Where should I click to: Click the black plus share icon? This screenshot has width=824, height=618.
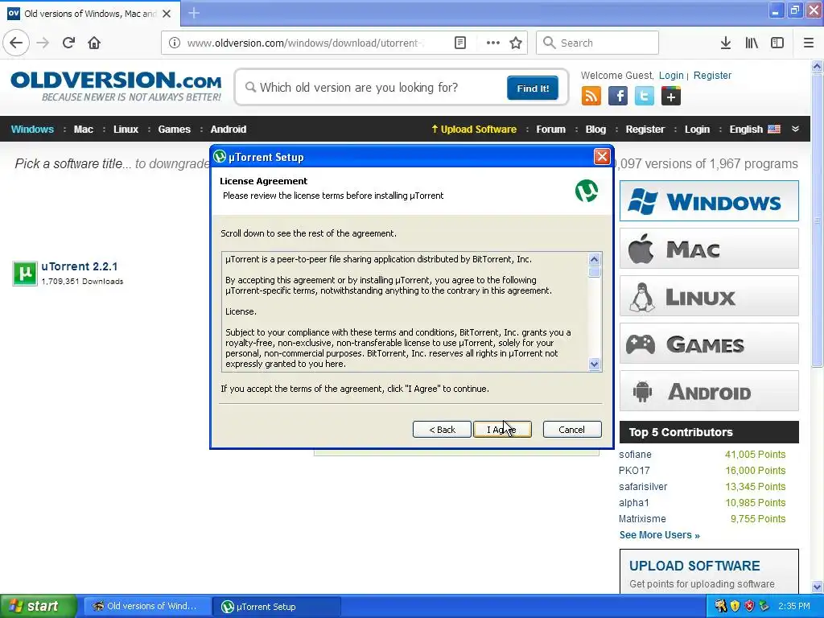pyautogui.click(x=671, y=97)
